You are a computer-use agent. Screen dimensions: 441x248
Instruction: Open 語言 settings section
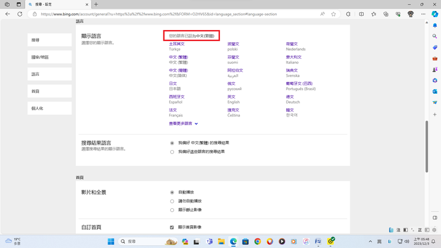pos(50,74)
